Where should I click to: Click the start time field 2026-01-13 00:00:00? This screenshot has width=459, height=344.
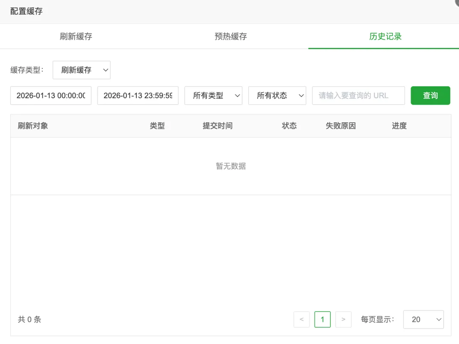[51, 95]
